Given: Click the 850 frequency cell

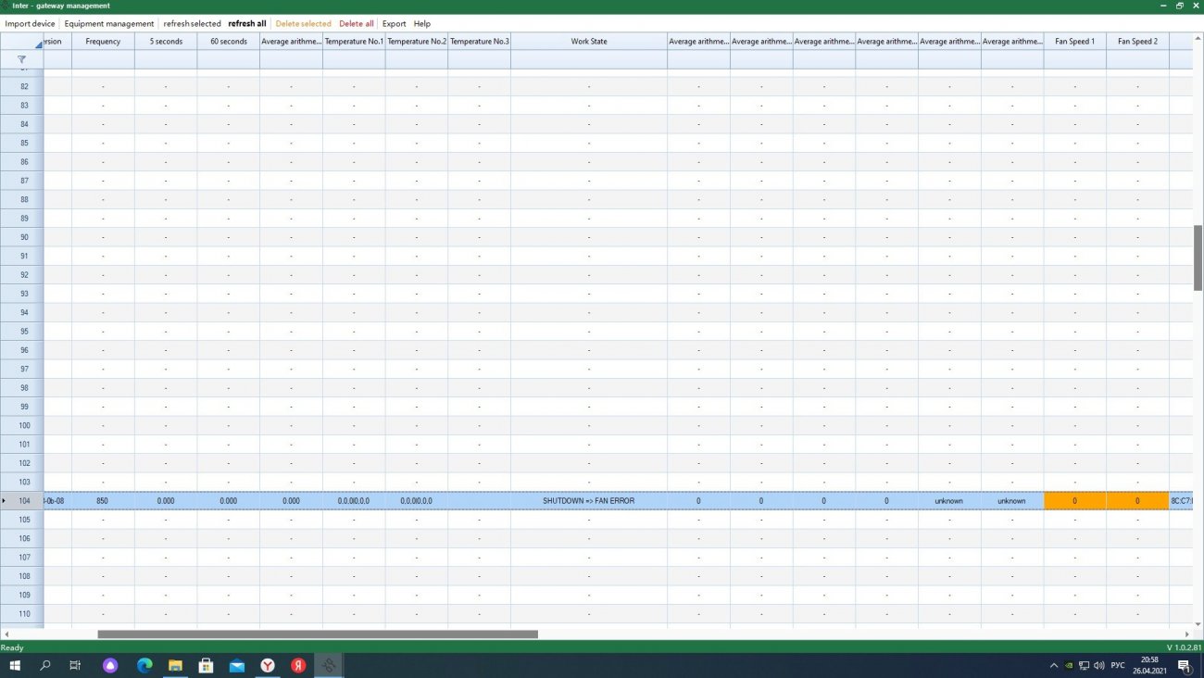Looking at the screenshot, I should click(x=103, y=501).
